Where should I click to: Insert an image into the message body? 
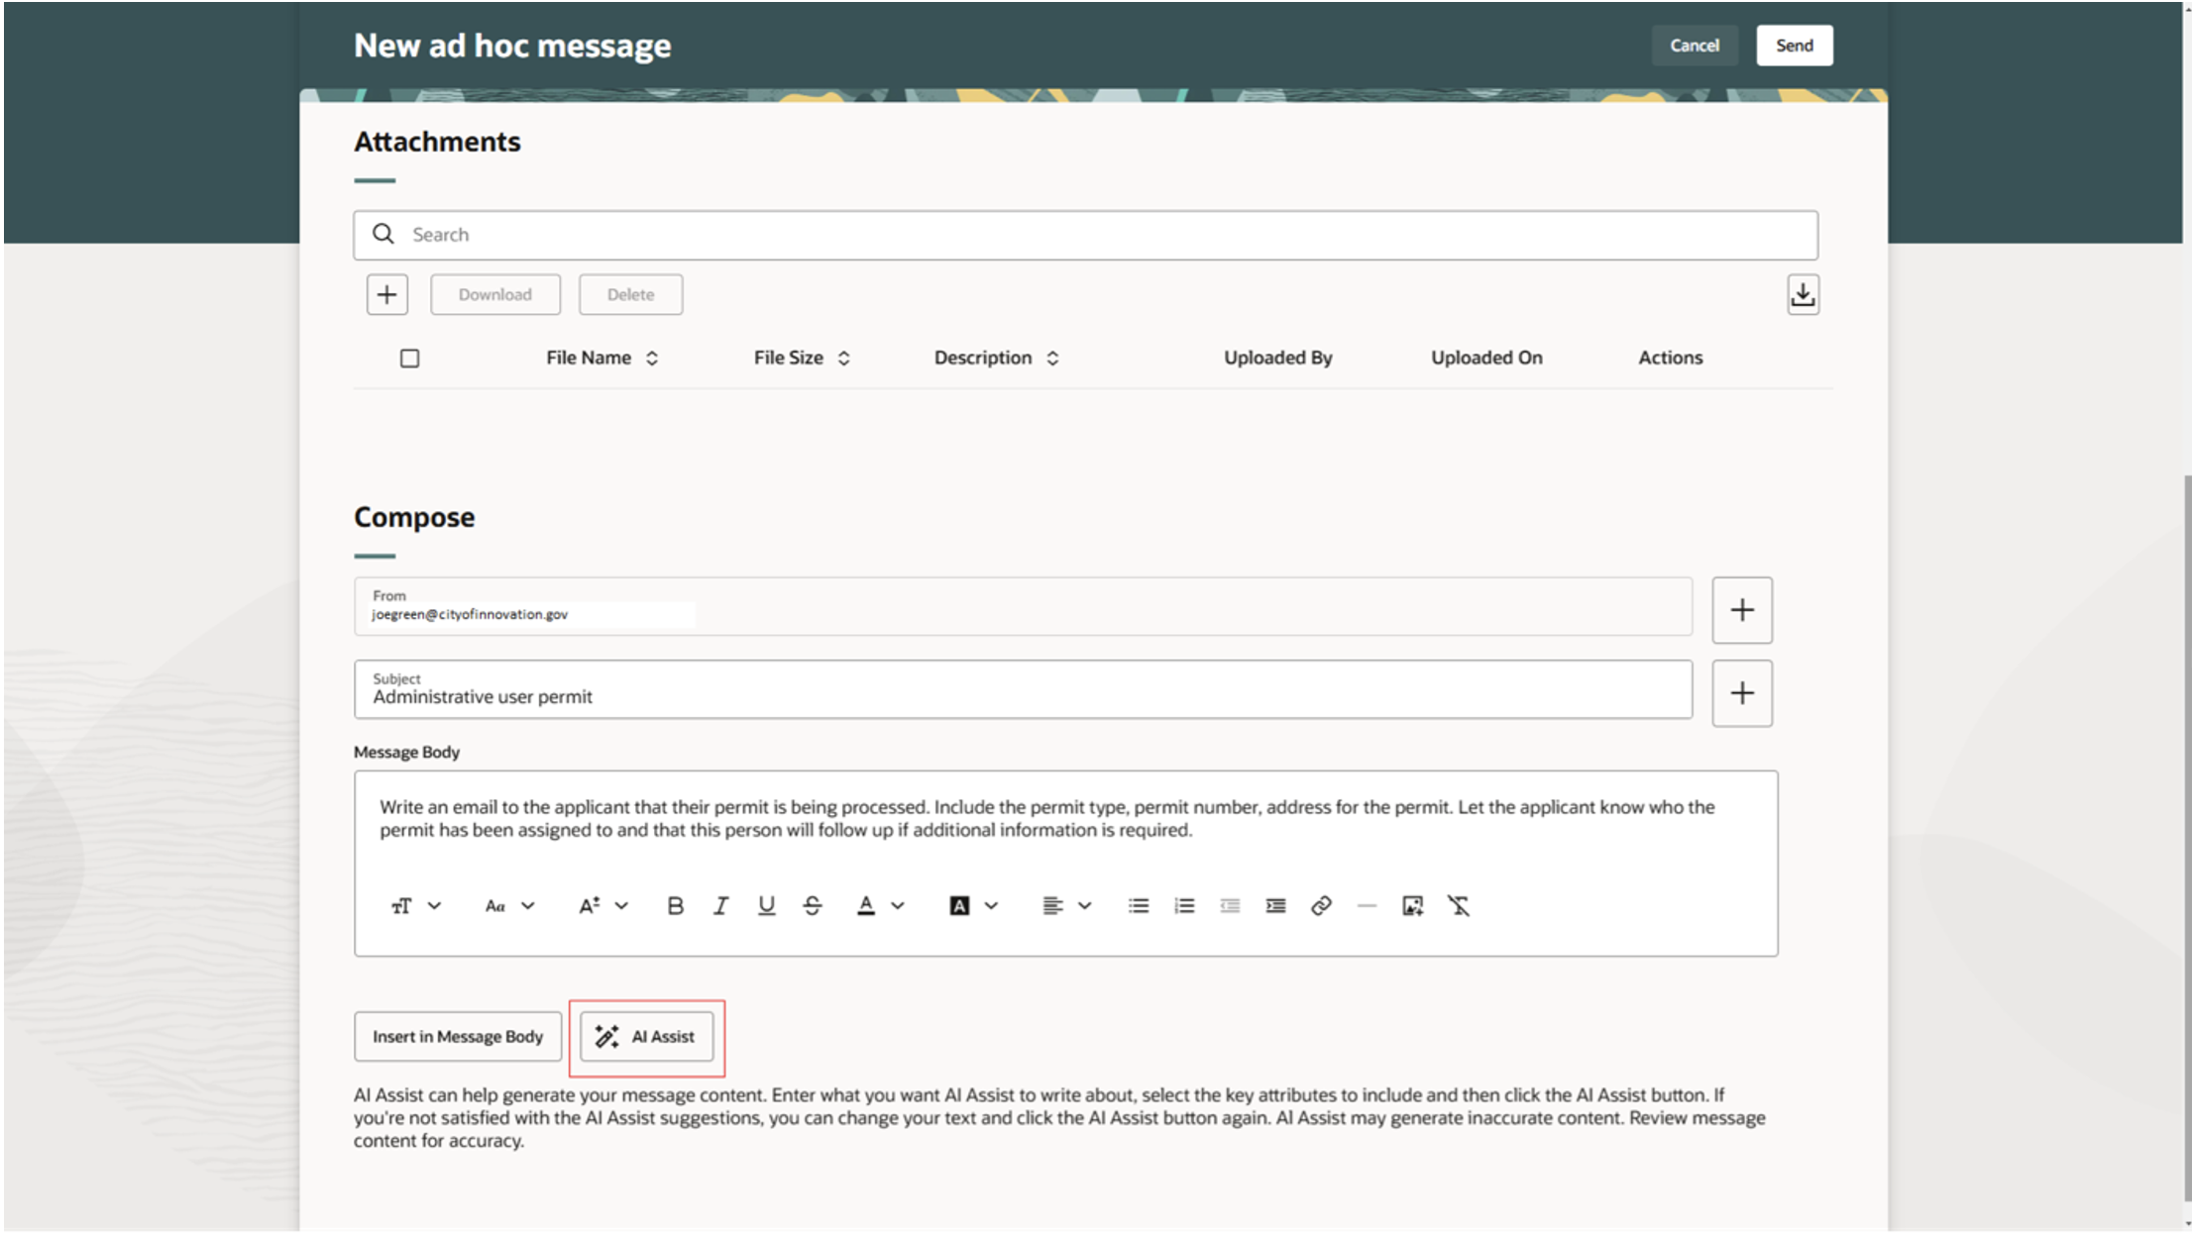(1413, 905)
